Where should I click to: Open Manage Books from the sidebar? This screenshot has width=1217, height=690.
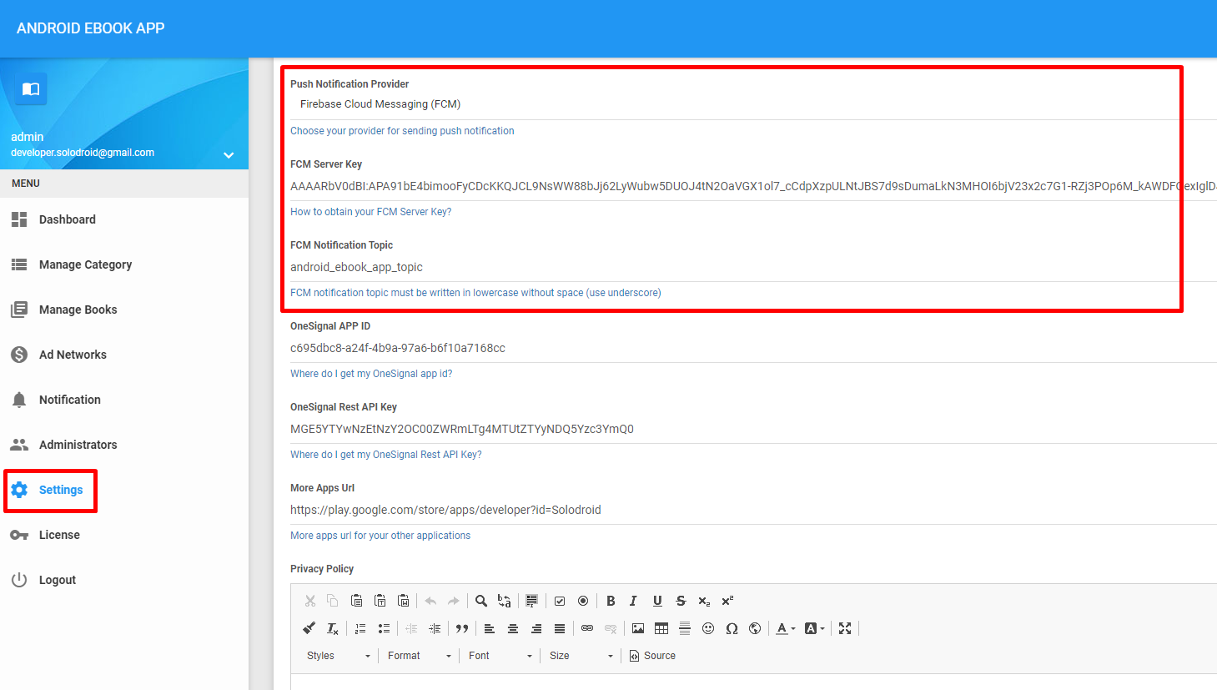tap(78, 310)
